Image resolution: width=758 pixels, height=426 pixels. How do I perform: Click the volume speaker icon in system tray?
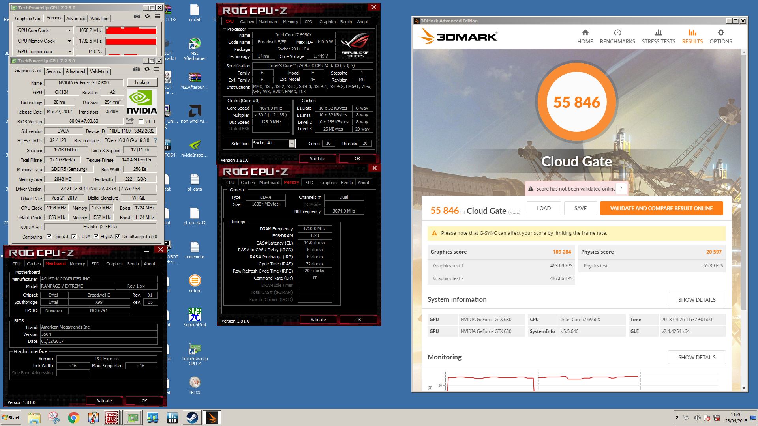pos(697,418)
